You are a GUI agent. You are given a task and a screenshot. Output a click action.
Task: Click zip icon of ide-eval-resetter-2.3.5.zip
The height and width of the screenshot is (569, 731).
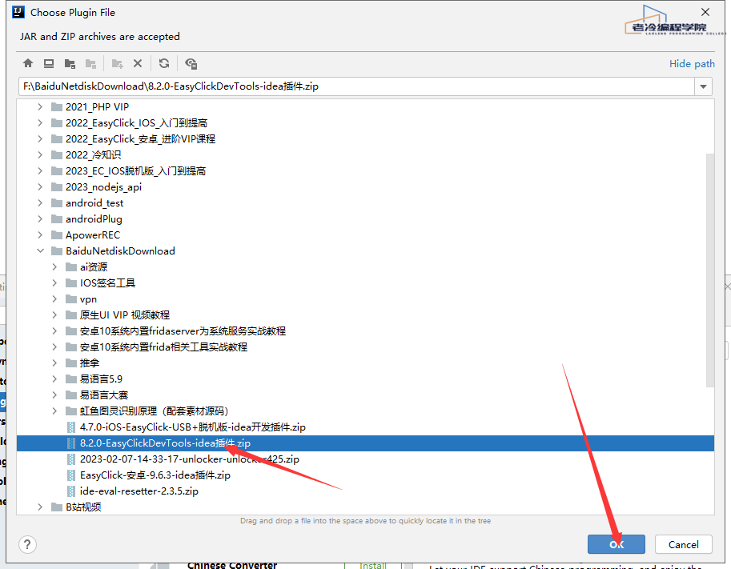click(71, 491)
